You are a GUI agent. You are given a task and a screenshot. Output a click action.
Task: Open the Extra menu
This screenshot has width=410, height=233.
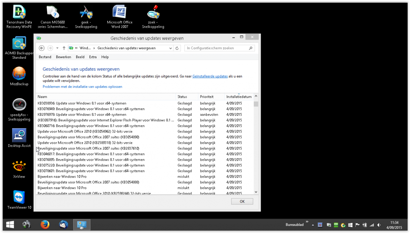click(93, 57)
